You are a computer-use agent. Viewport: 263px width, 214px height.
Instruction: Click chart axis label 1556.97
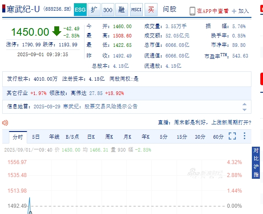point(17,162)
